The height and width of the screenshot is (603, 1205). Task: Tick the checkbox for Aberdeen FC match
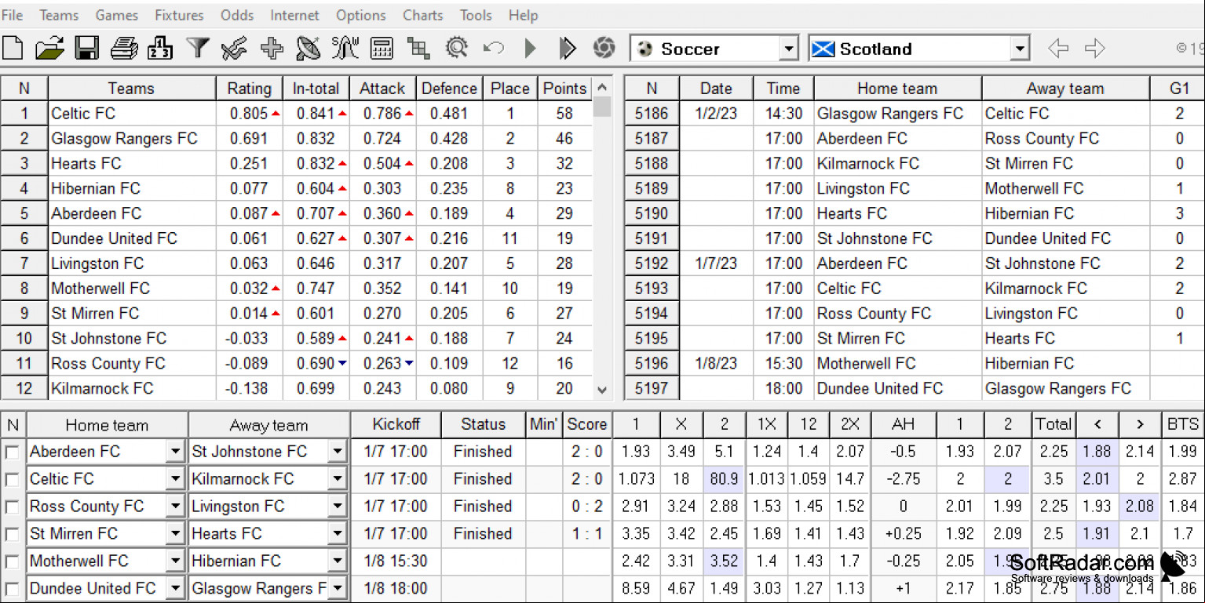(13, 452)
